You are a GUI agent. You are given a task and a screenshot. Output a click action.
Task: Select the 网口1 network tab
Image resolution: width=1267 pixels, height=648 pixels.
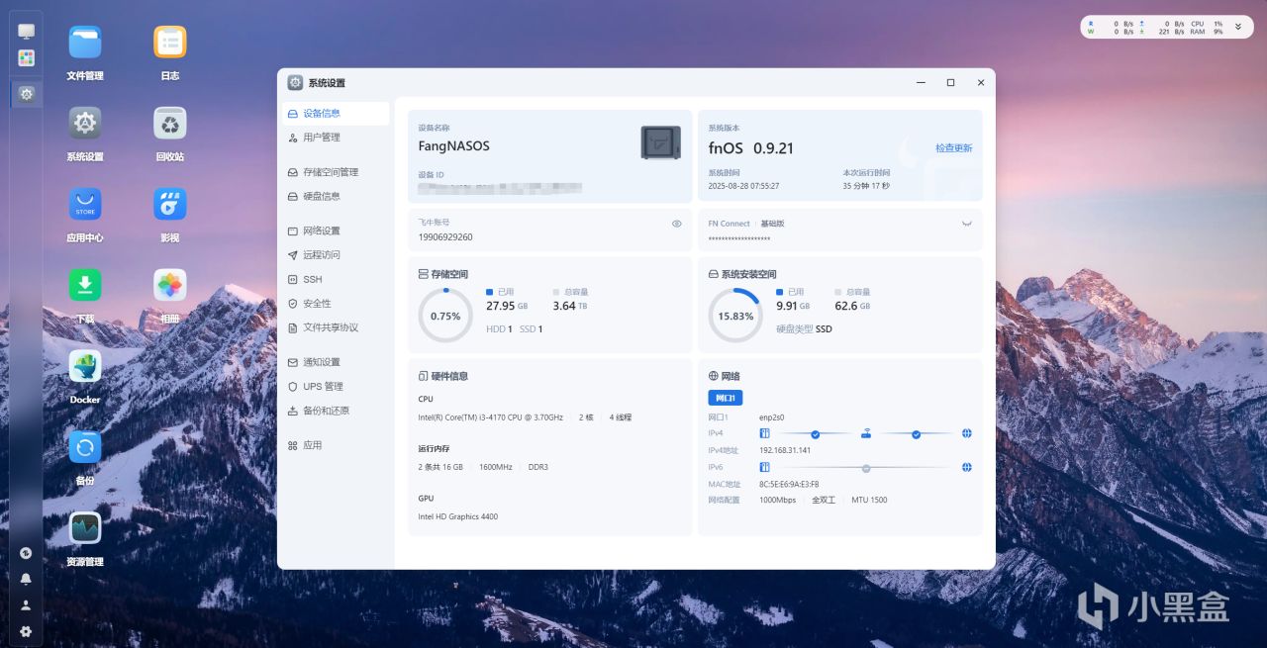click(725, 398)
